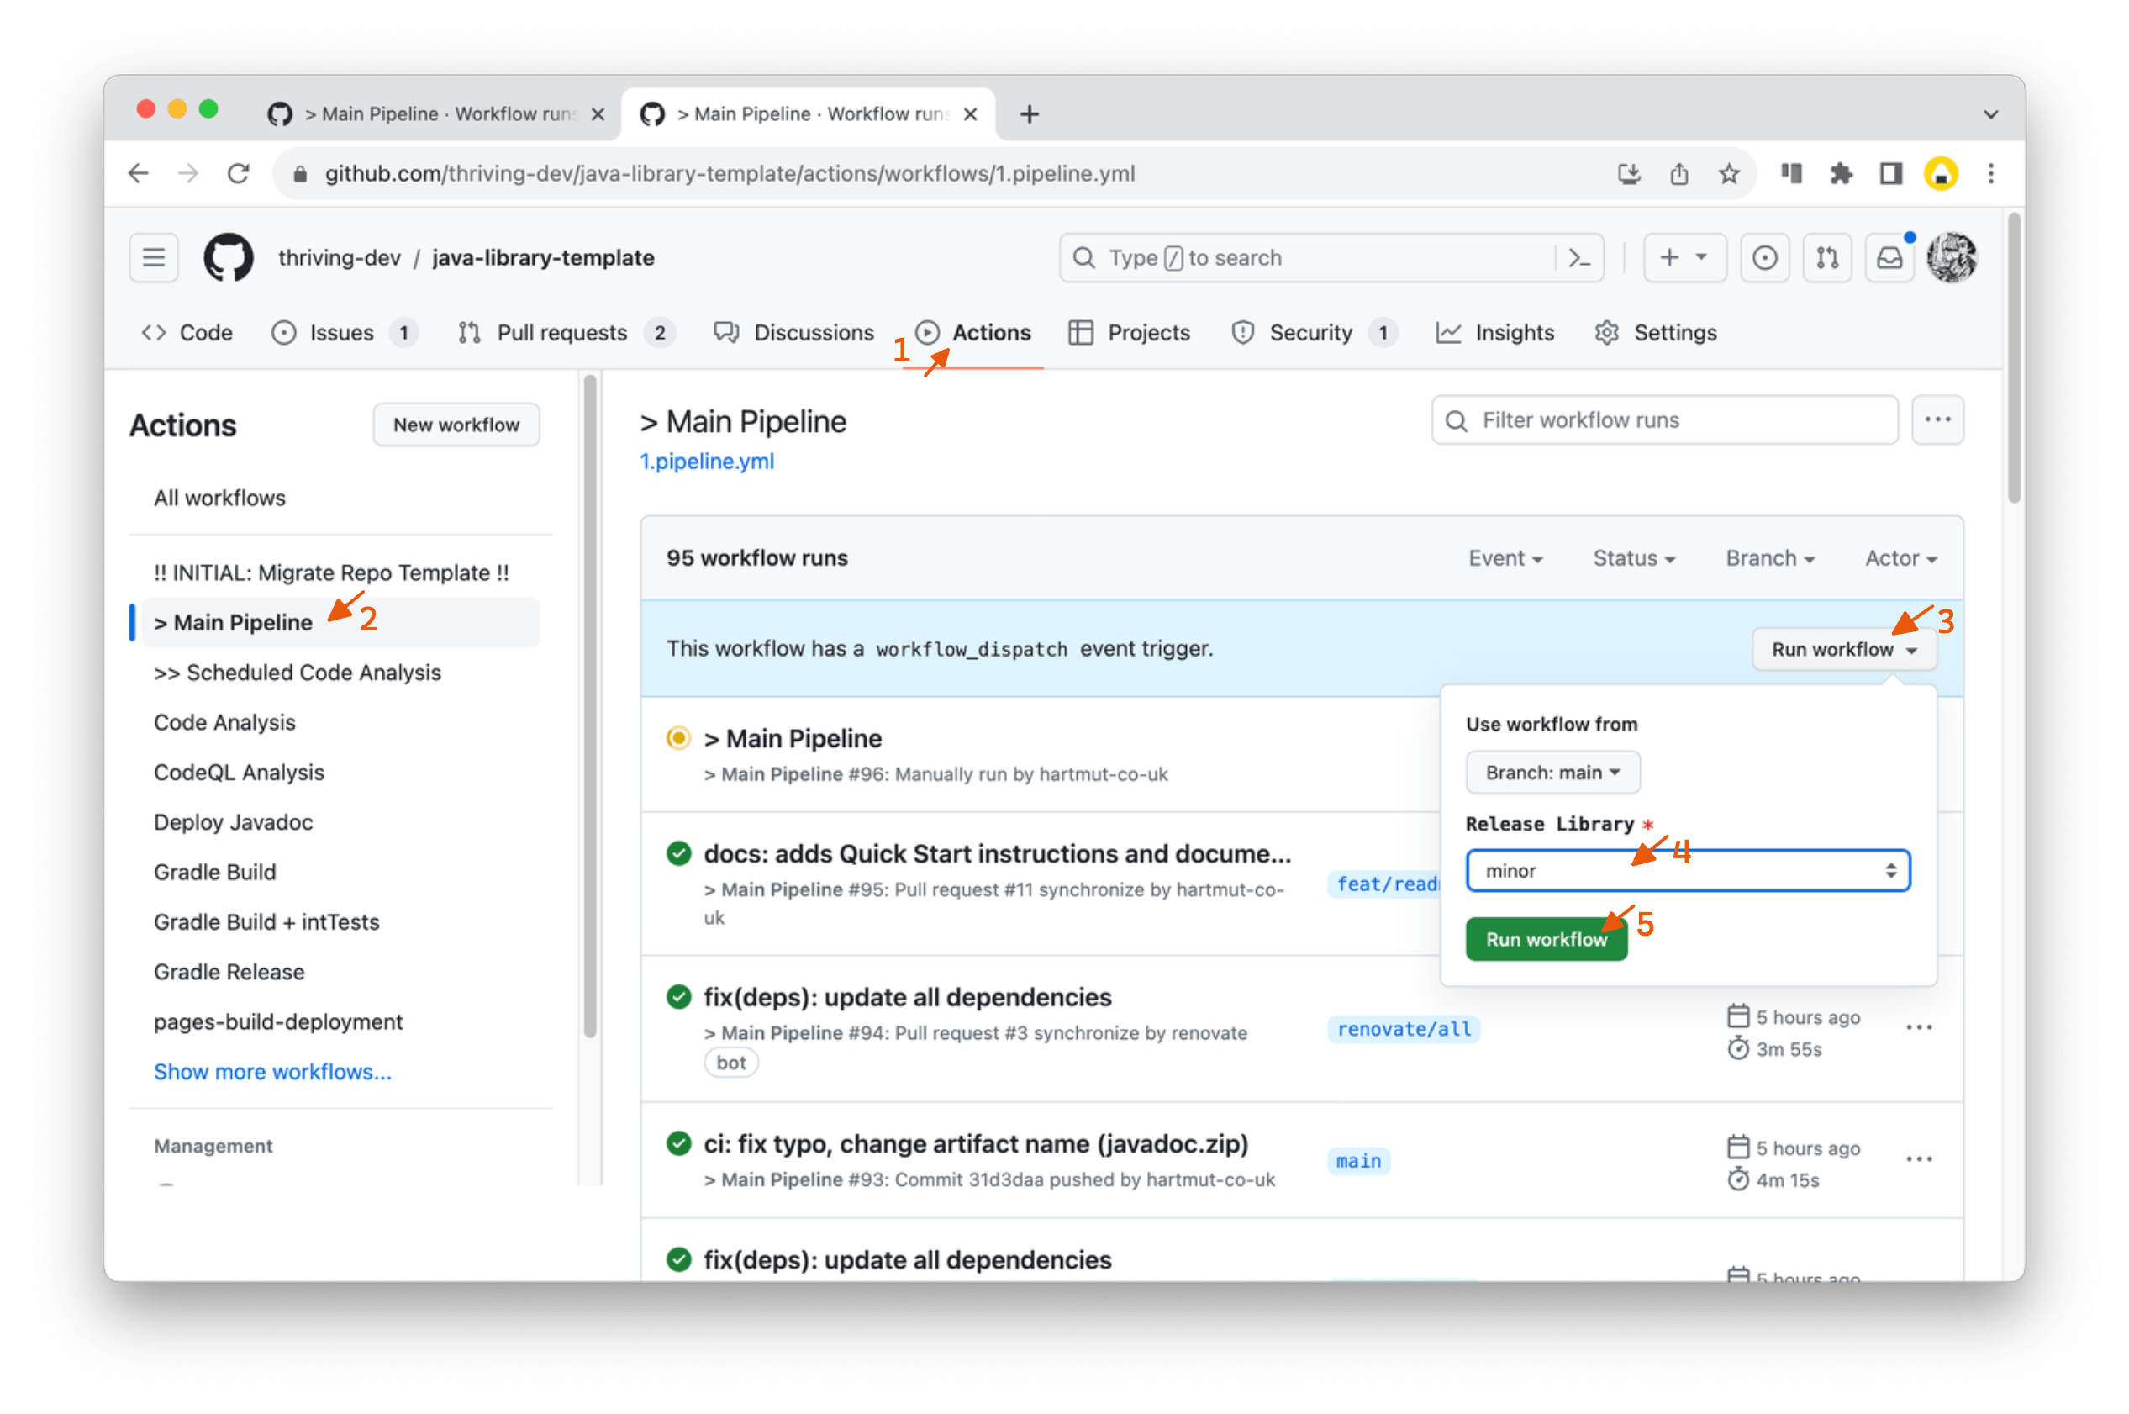The image size is (2129, 1414).
Task: Open the Pull requests tab
Action: (561, 333)
